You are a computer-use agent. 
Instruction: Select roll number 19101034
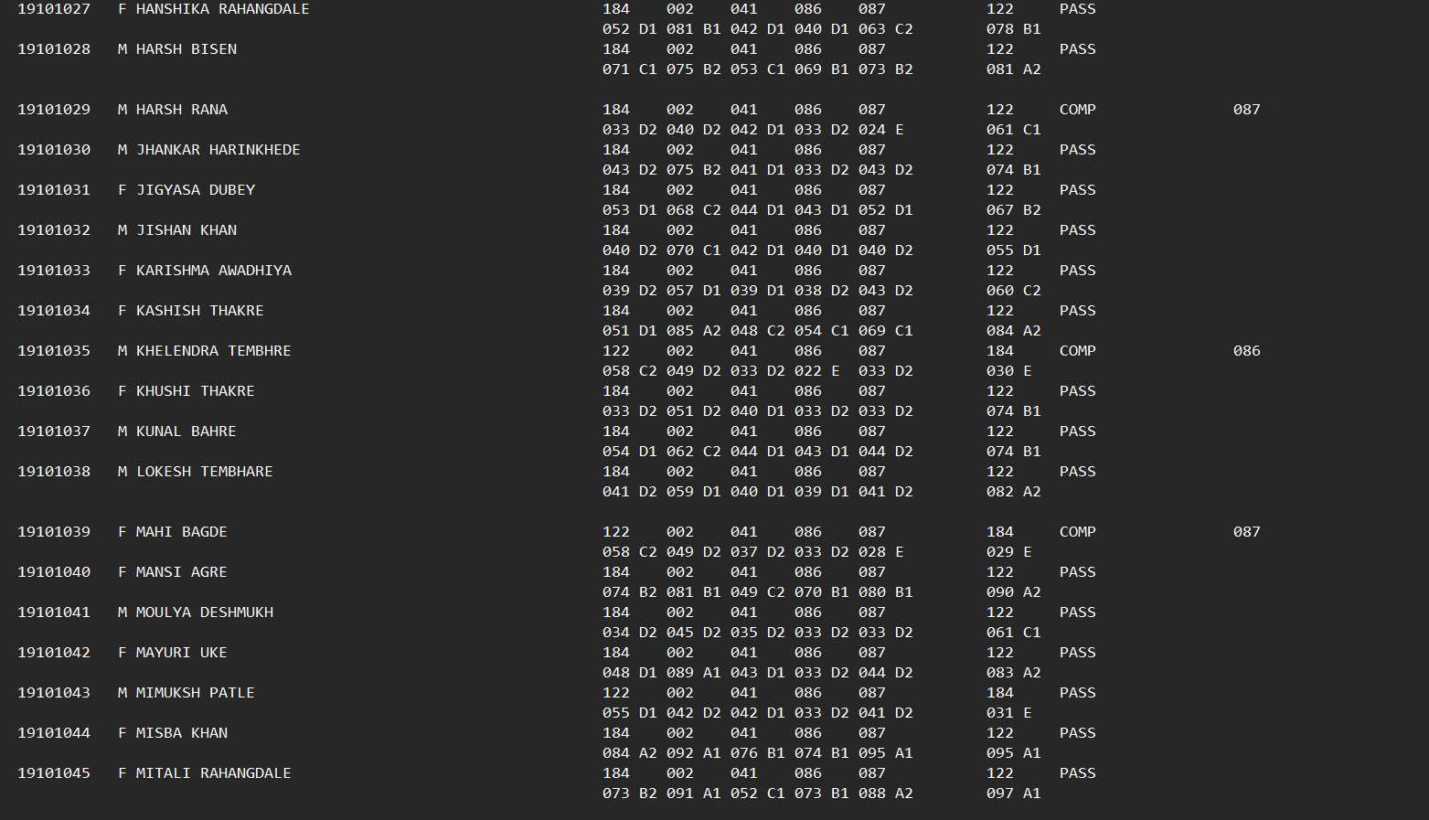point(54,311)
